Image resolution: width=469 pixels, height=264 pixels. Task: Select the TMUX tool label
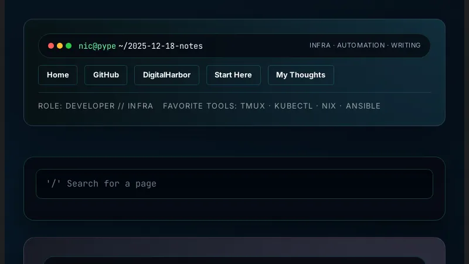pyautogui.click(x=252, y=106)
